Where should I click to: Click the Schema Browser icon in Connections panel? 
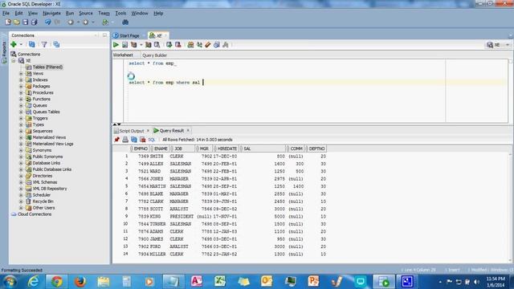(x=56, y=44)
